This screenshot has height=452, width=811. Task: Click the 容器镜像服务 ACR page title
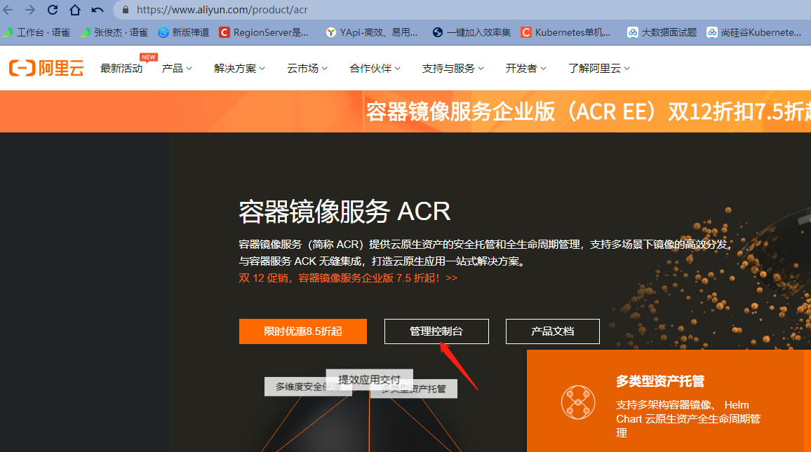344,211
